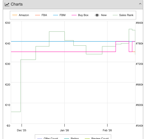Click the #600k rank axis label

coord(139,105)
